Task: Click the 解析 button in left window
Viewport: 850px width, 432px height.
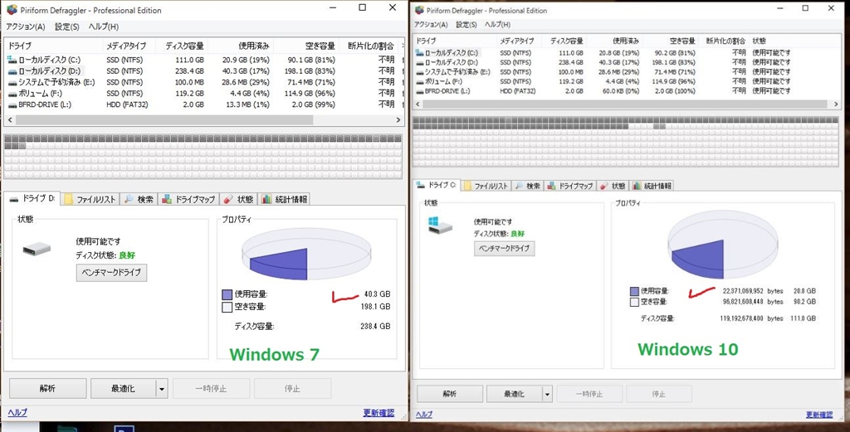Action: 47,389
